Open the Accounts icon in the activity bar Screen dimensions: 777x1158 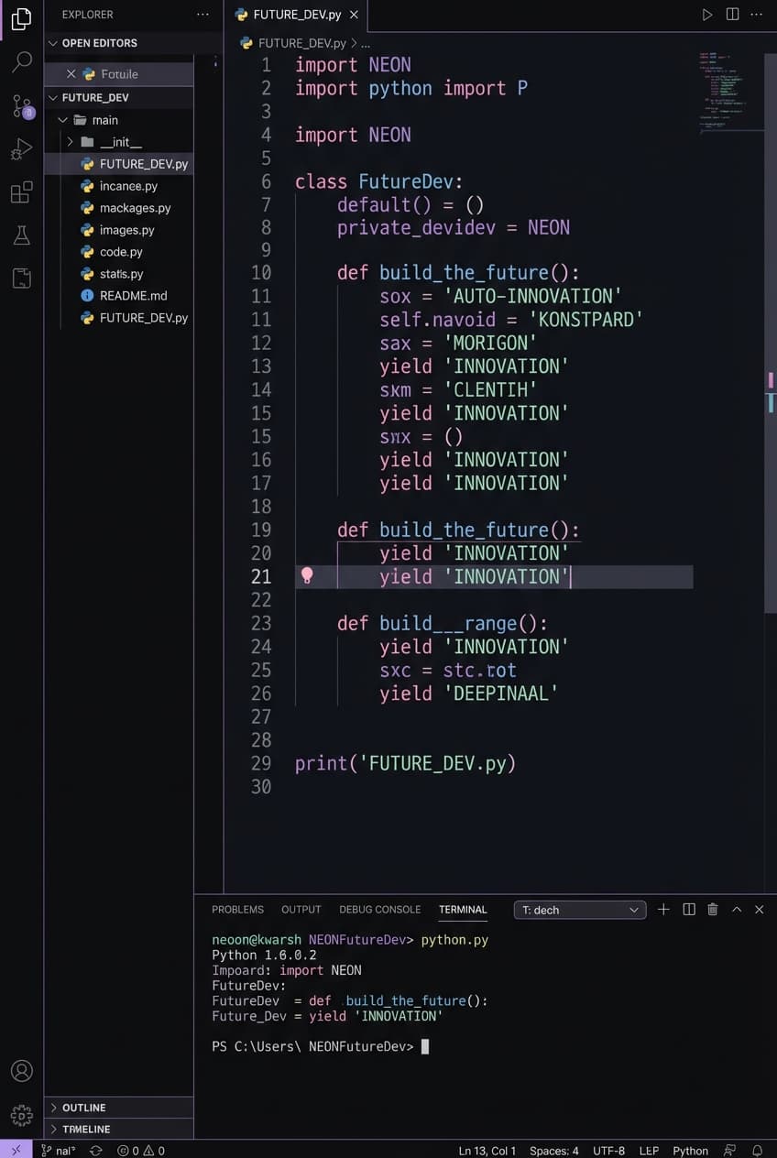point(20,1070)
